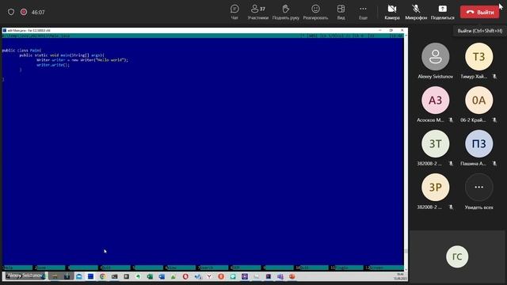Show the Участники list
Screen dimensions: 507x285
(258, 13)
